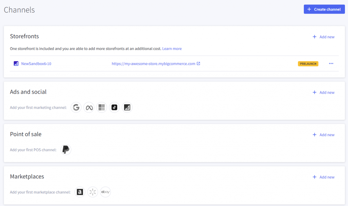Click the Ads and social heading
Image resolution: width=348 pixels, height=206 pixels.
[x=28, y=92]
